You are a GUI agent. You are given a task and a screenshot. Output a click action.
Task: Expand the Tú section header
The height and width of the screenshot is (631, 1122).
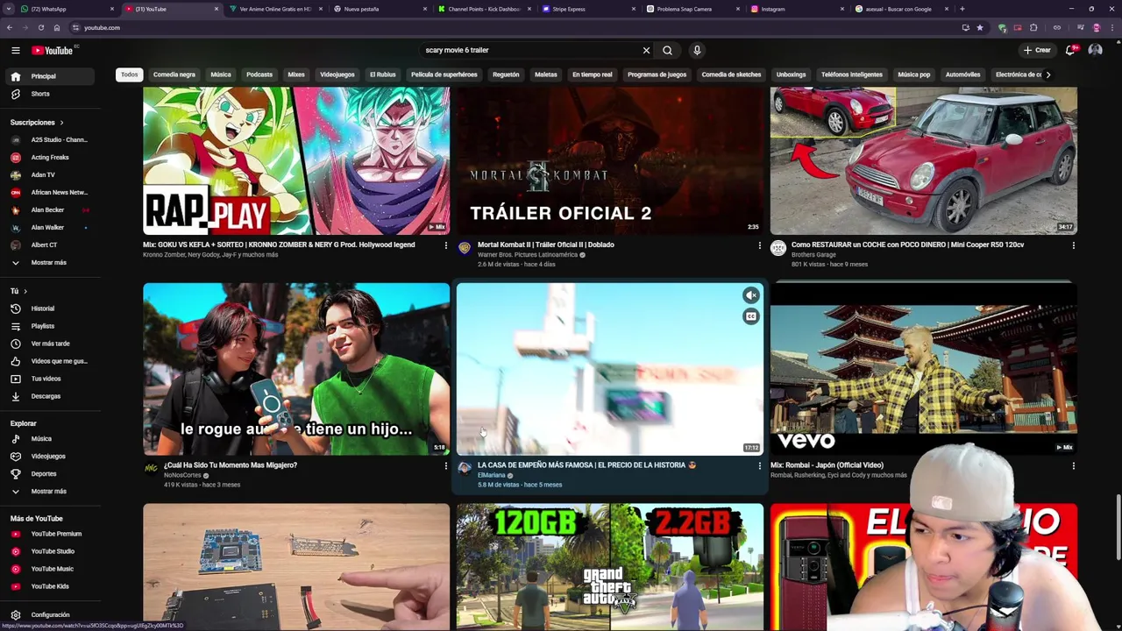(x=18, y=291)
